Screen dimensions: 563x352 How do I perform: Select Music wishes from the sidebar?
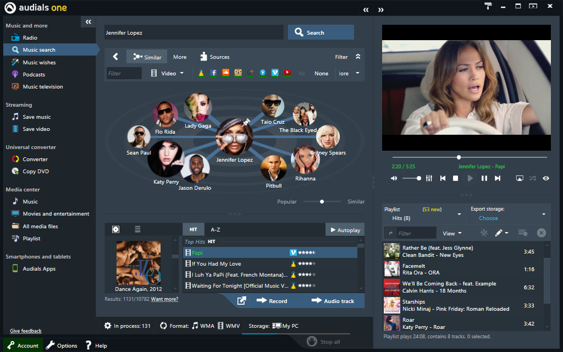click(36, 62)
